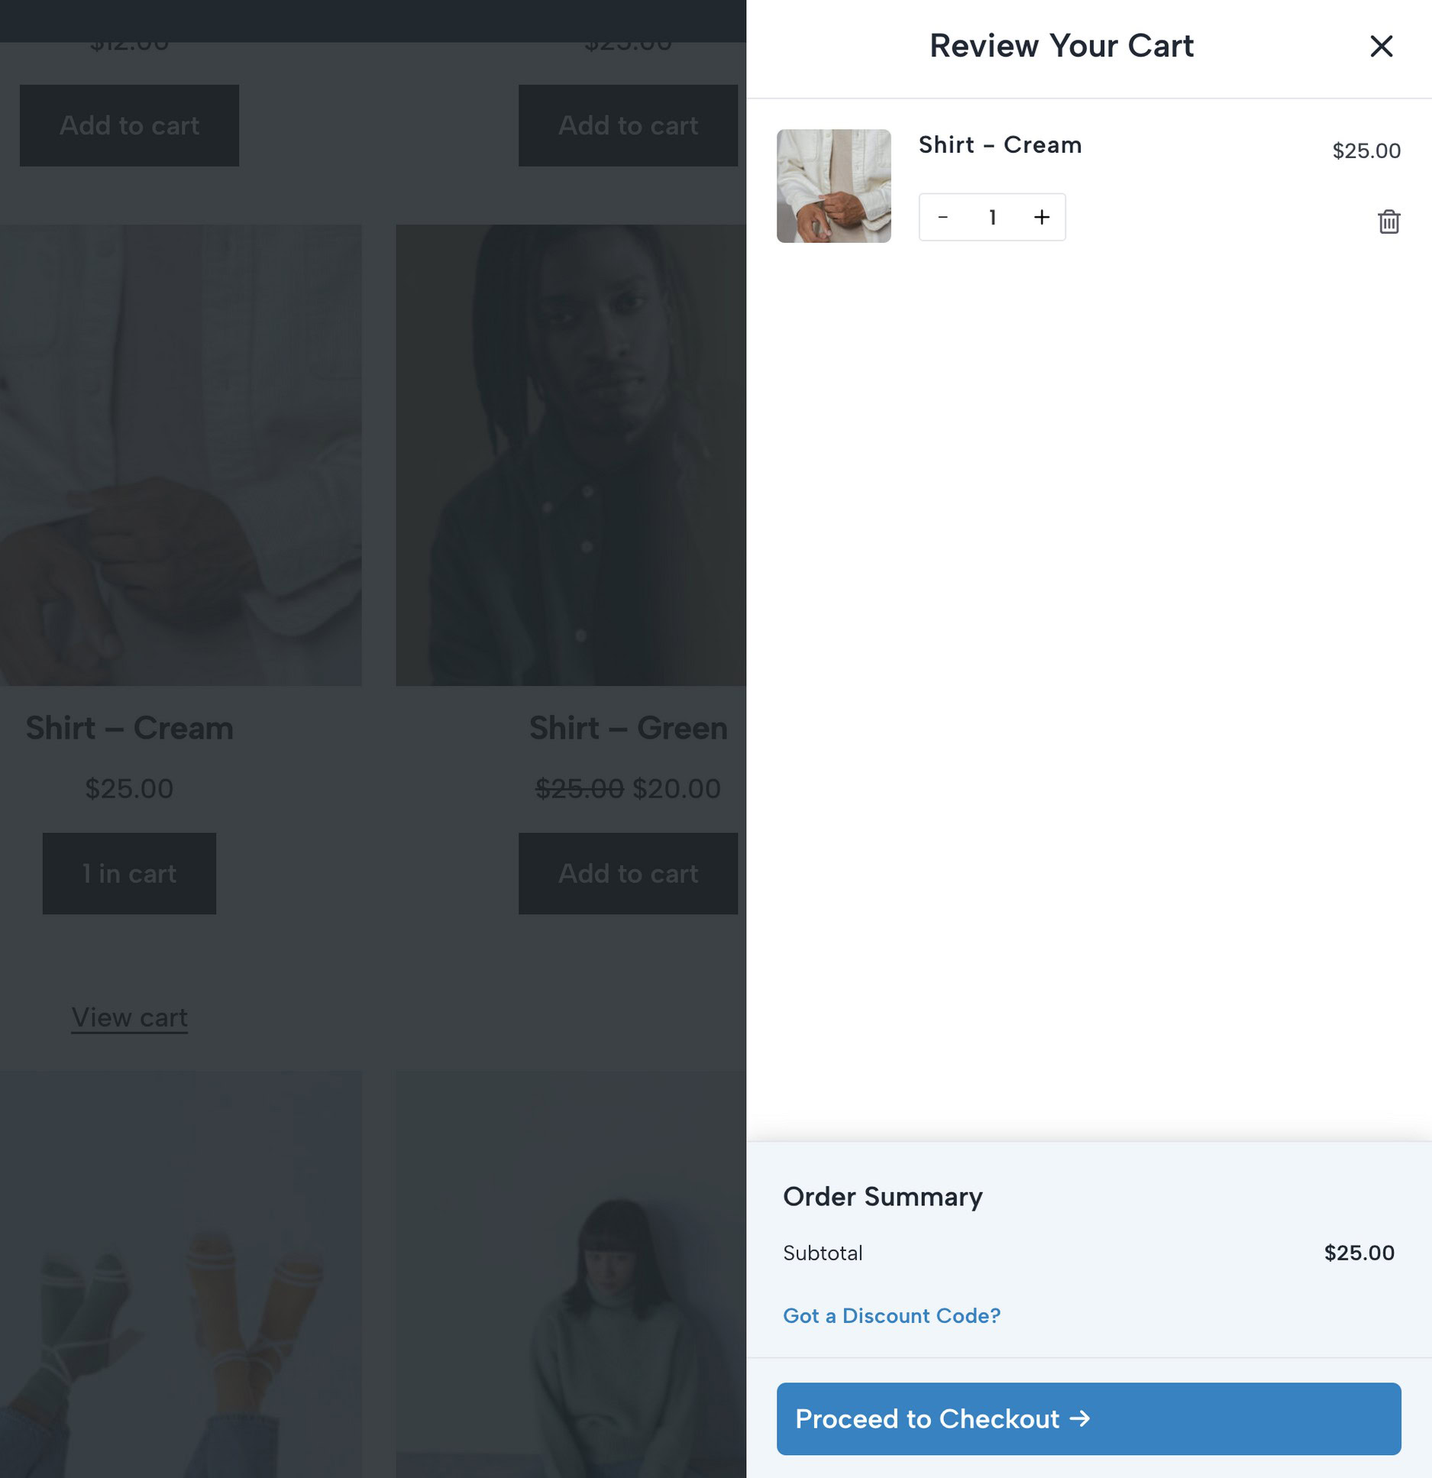Screen dimensions: 1432x1478
Task: Decrease Shirt – Cream quantity with minus
Action: pyautogui.click(x=943, y=218)
